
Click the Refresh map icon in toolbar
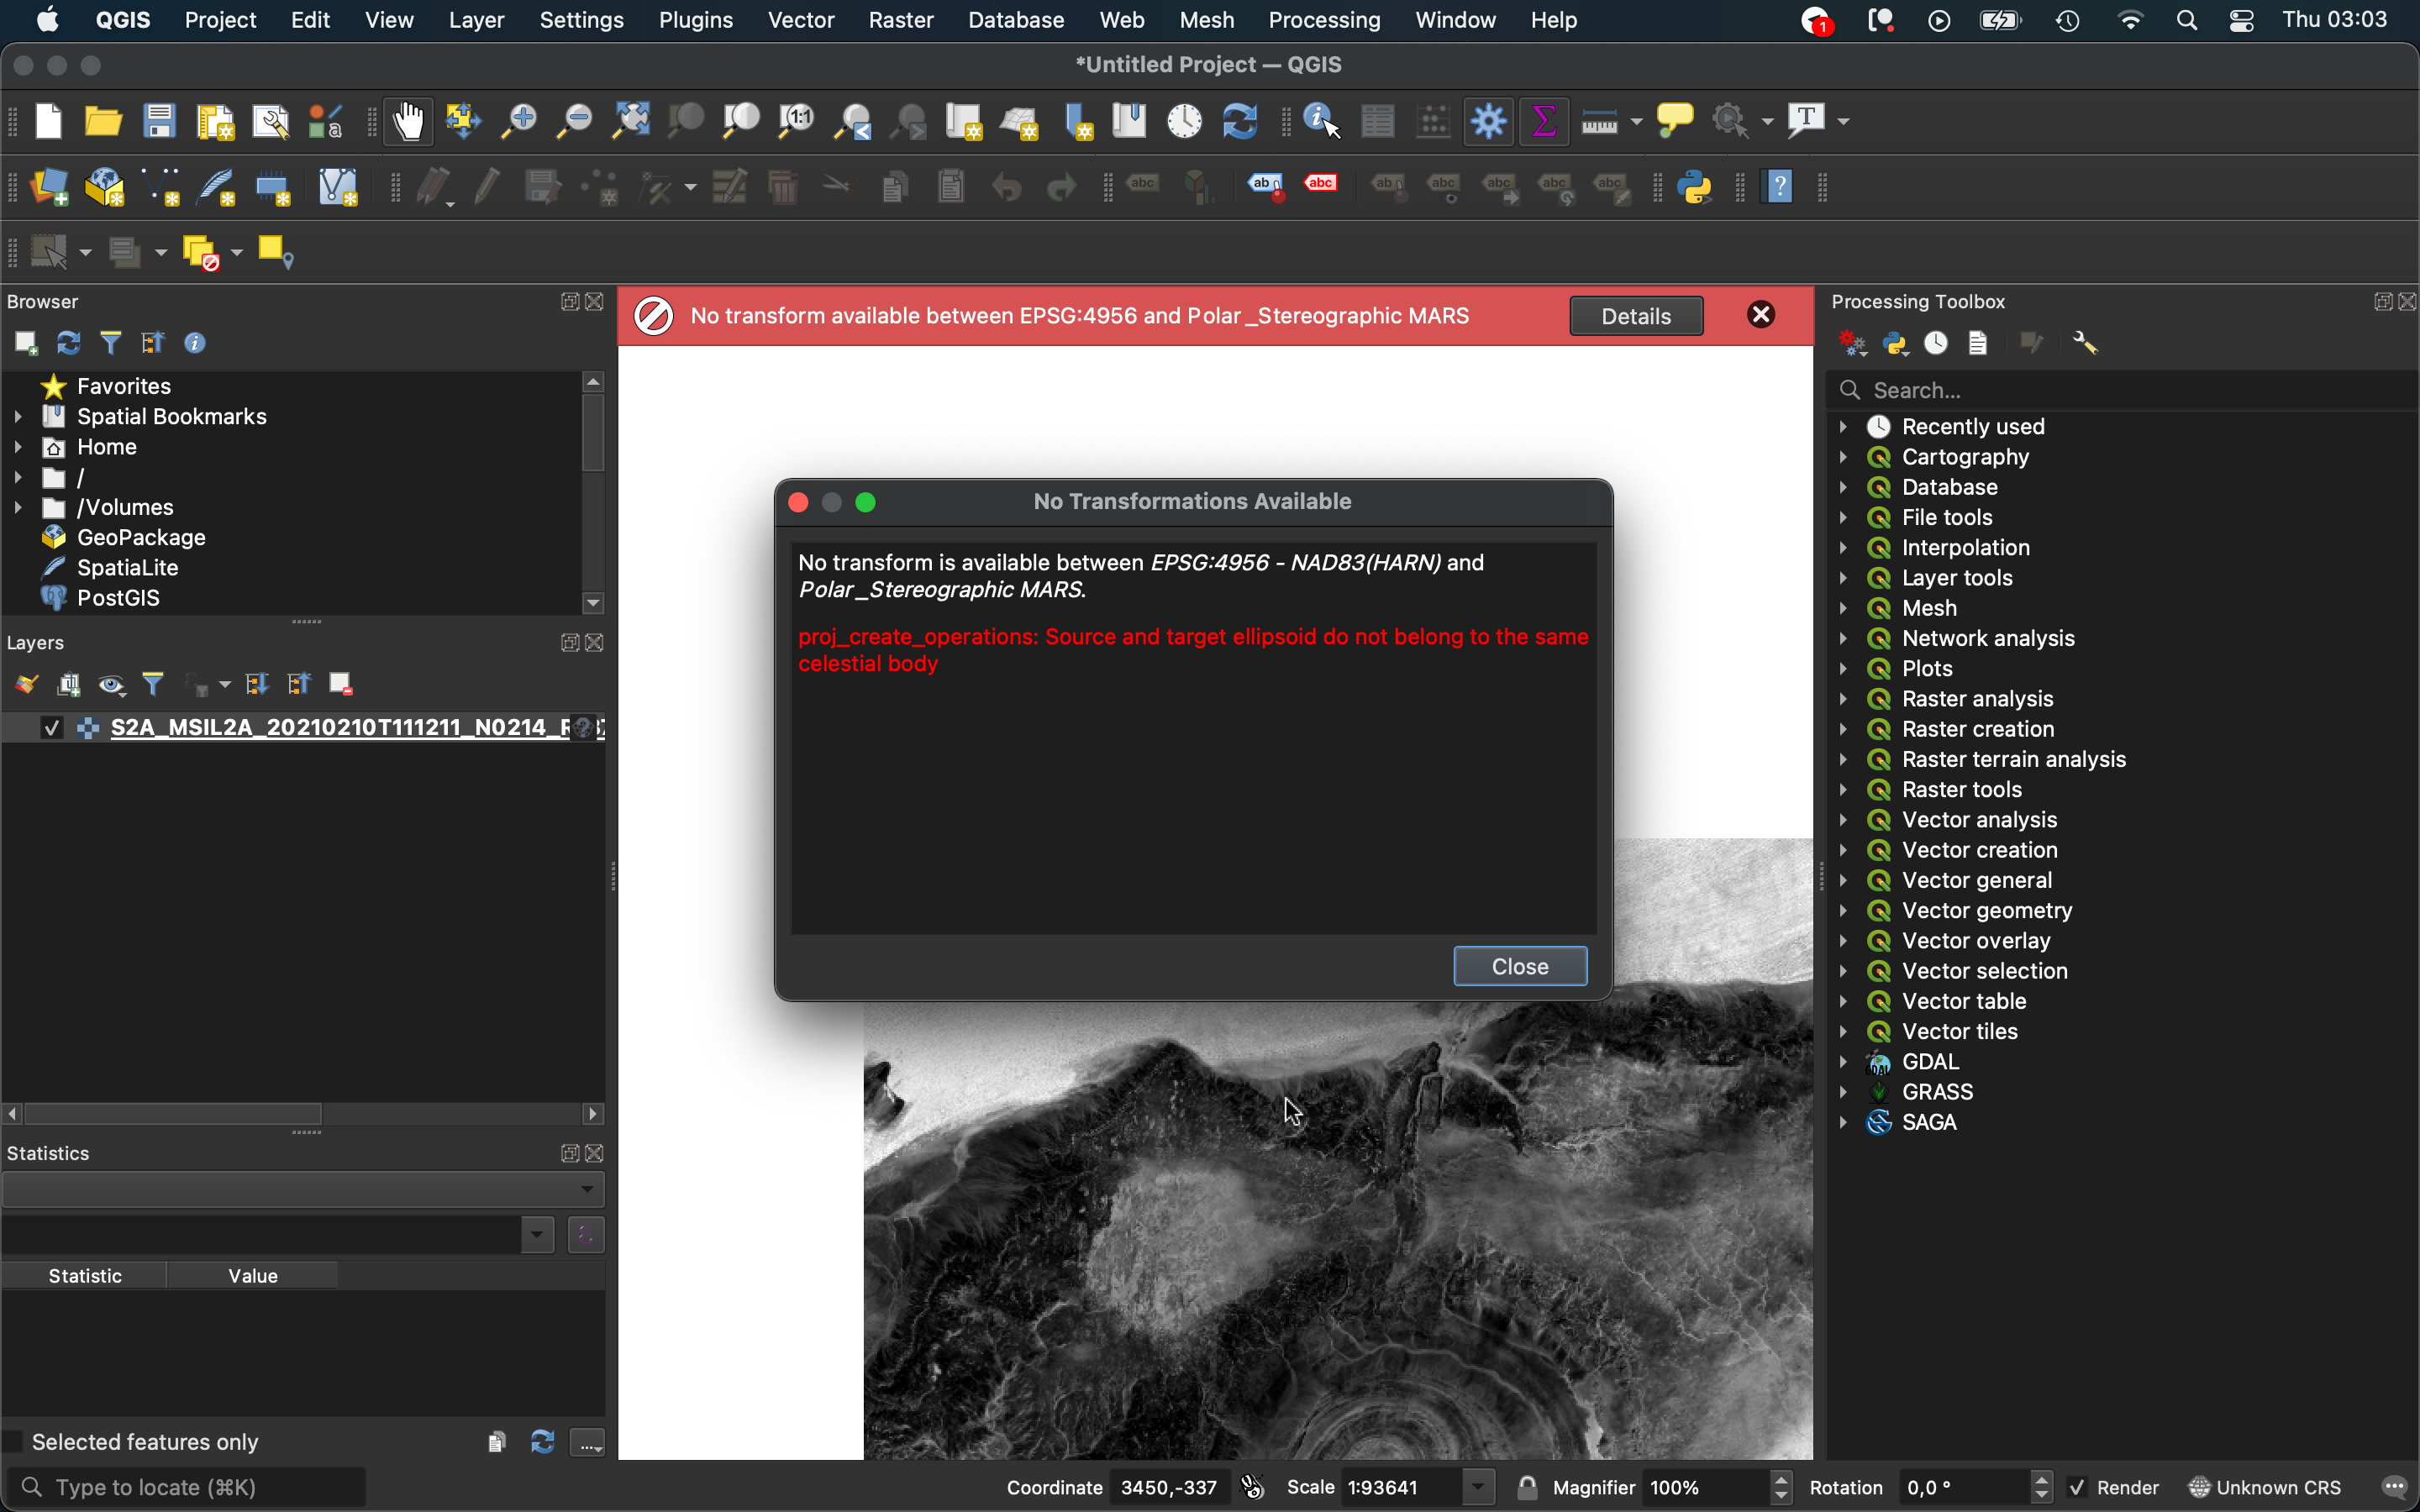click(x=1240, y=122)
